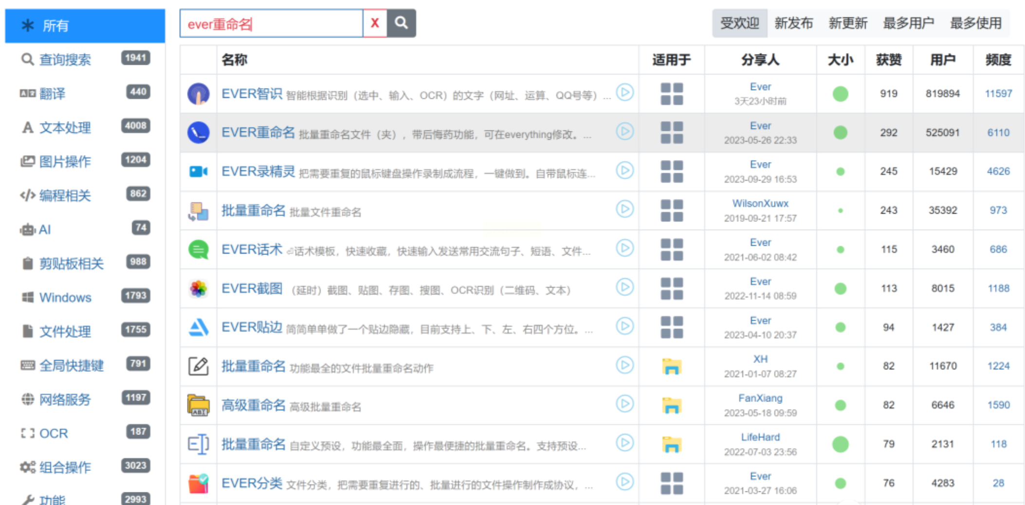Open the EVER智识 action icon
1025x505 pixels.
tap(199, 93)
